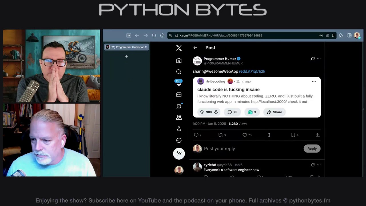Open Home feed via the house icon

tap(179, 60)
